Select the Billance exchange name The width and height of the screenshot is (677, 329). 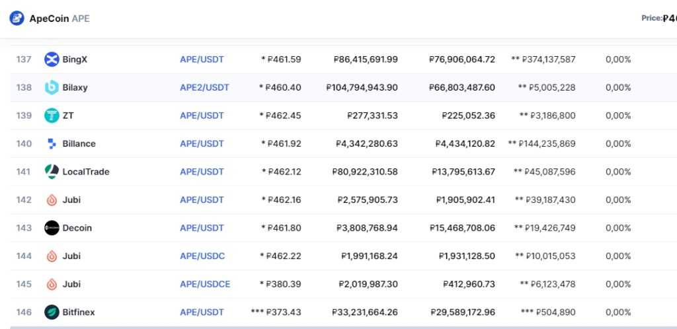(x=79, y=143)
